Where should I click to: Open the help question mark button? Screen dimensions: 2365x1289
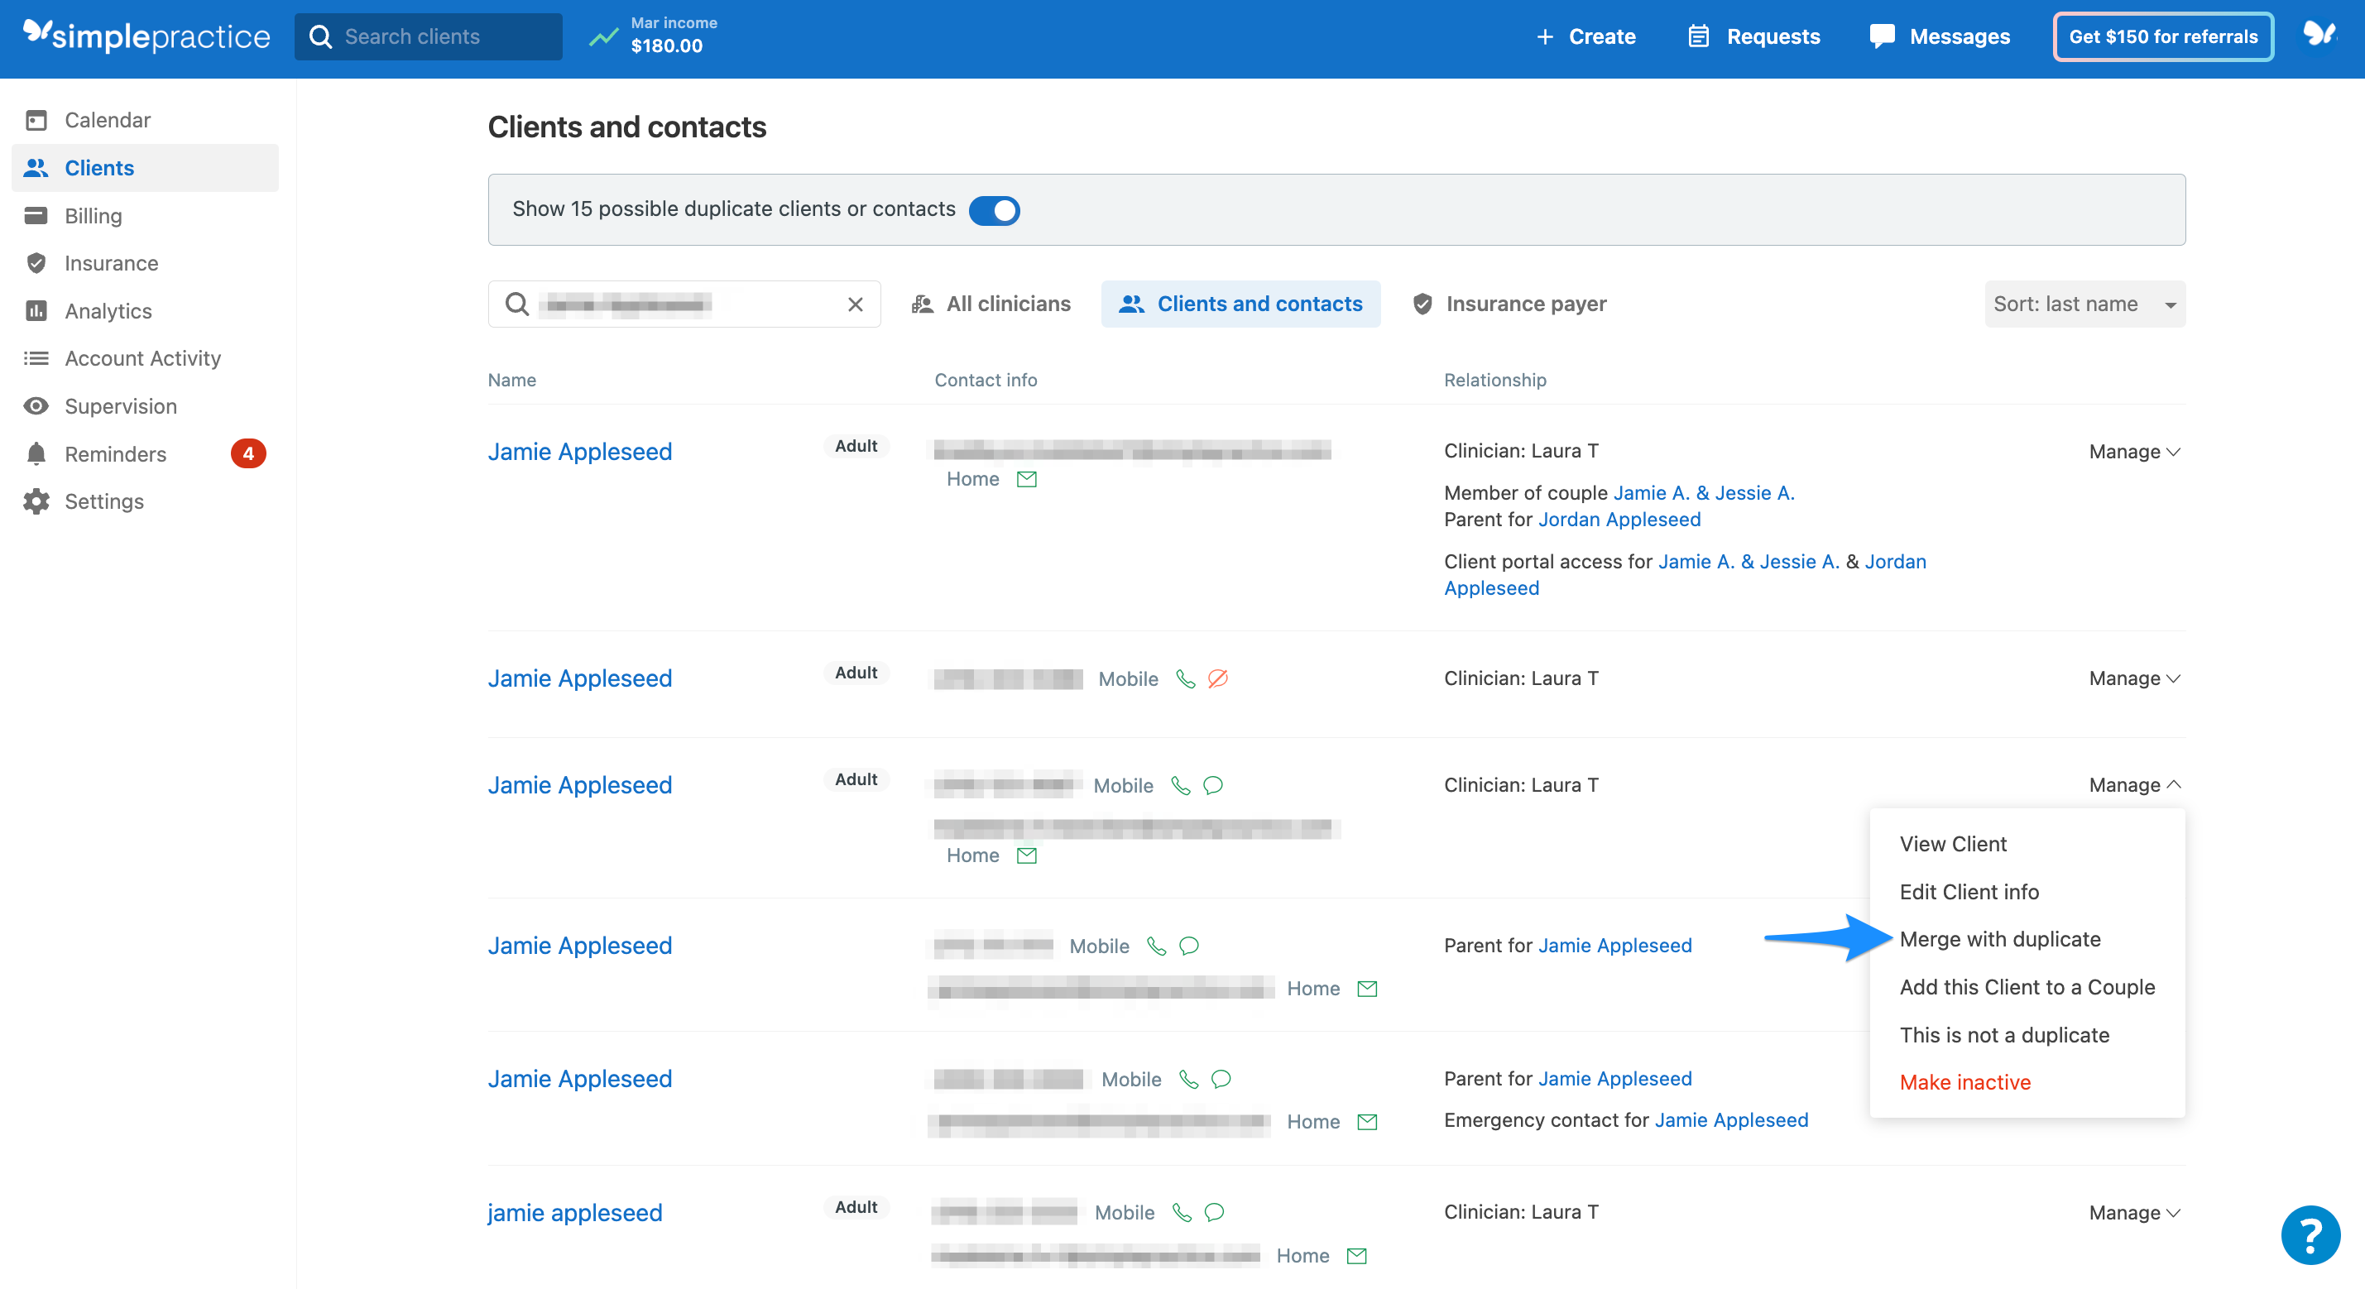click(x=2310, y=1235)
